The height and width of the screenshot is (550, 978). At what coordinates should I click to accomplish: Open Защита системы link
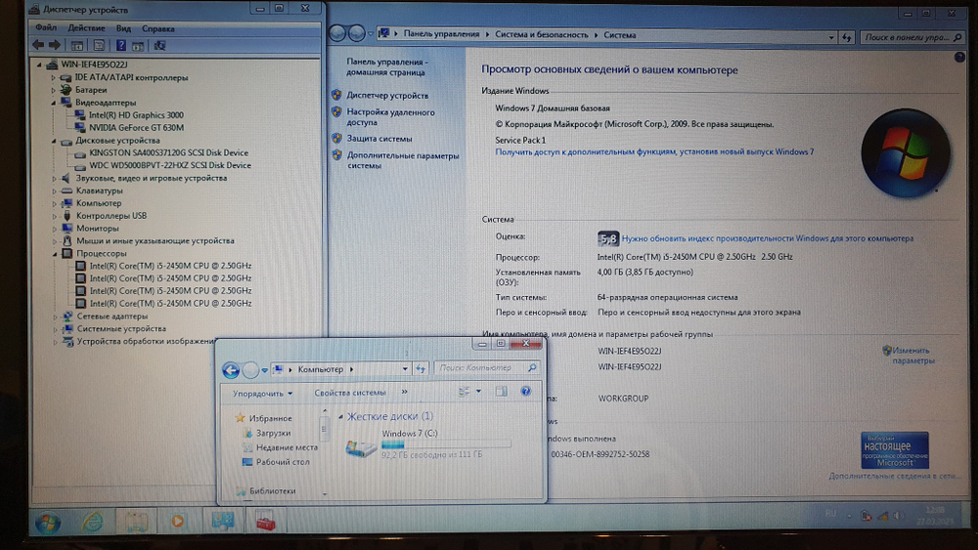click(379, 139)
